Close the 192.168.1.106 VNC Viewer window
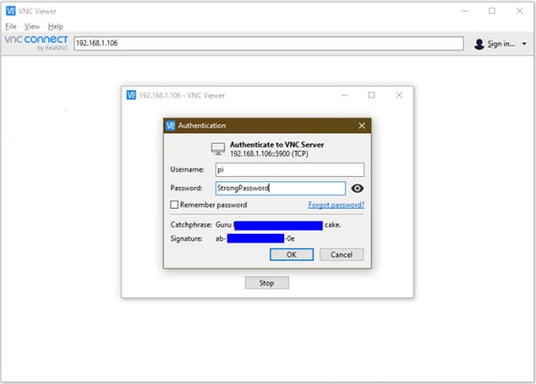 (399, 95)
